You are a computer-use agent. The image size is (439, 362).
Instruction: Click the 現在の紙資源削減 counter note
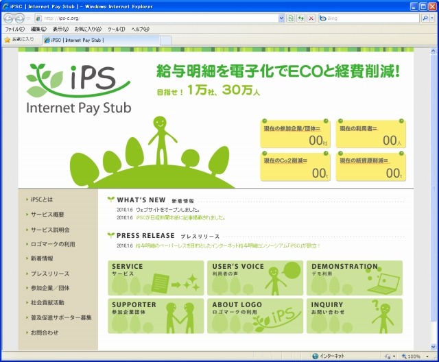(371, 167)
